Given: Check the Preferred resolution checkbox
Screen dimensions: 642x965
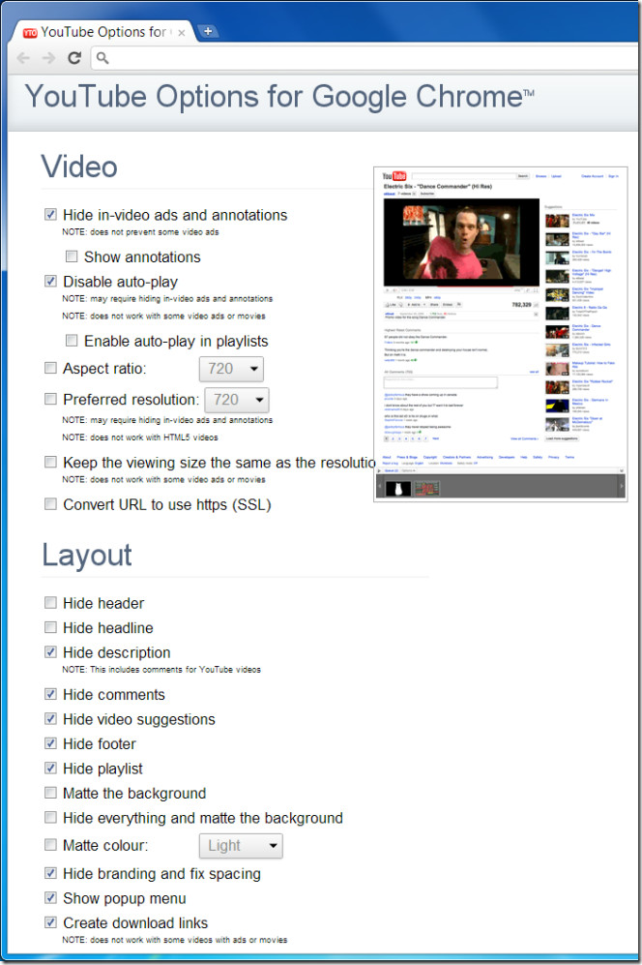Looking at the screenshot, I should (x=50, y=399).
